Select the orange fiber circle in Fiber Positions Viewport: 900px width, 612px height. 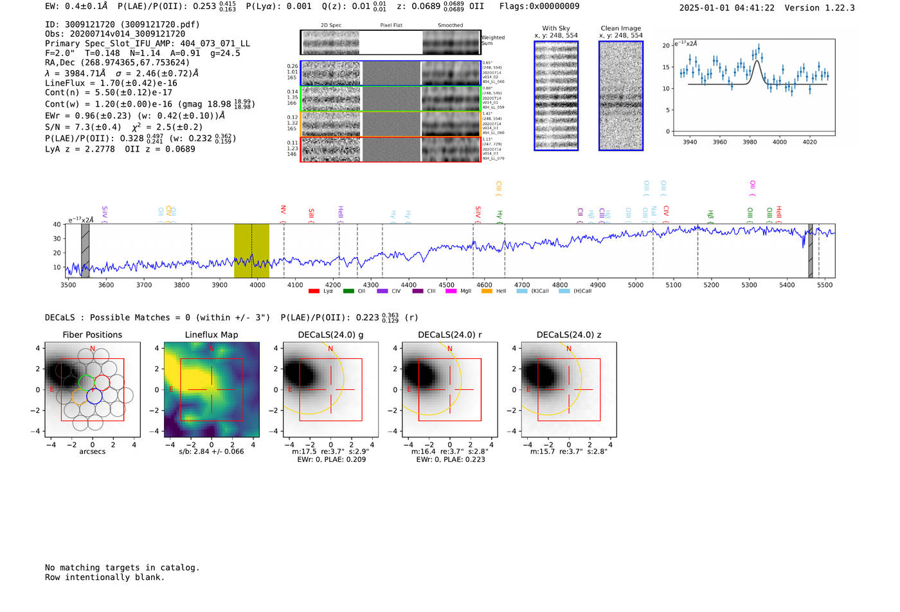(79, 397)
